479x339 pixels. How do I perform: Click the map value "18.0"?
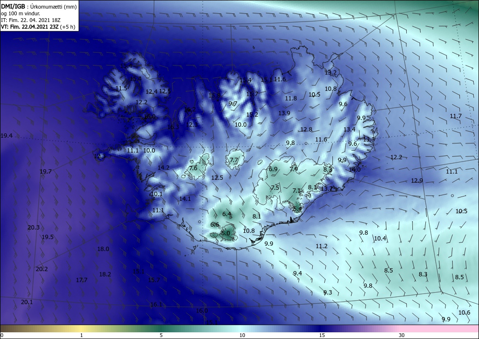[103, 249]
